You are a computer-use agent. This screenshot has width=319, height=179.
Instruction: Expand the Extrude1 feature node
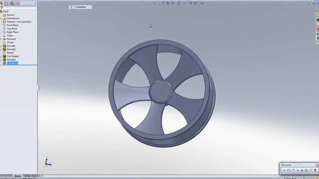click(1, 46)
